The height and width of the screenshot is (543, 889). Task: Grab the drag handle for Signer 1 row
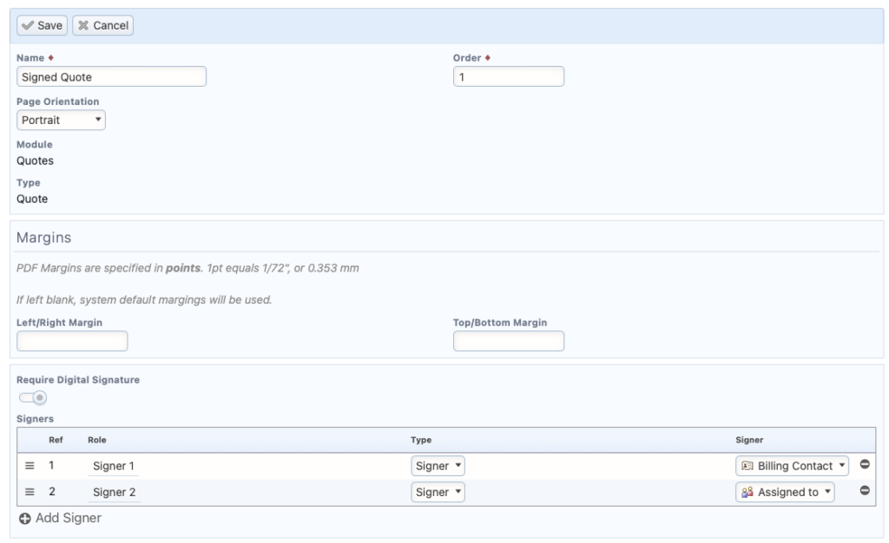[x=30, y=466]
